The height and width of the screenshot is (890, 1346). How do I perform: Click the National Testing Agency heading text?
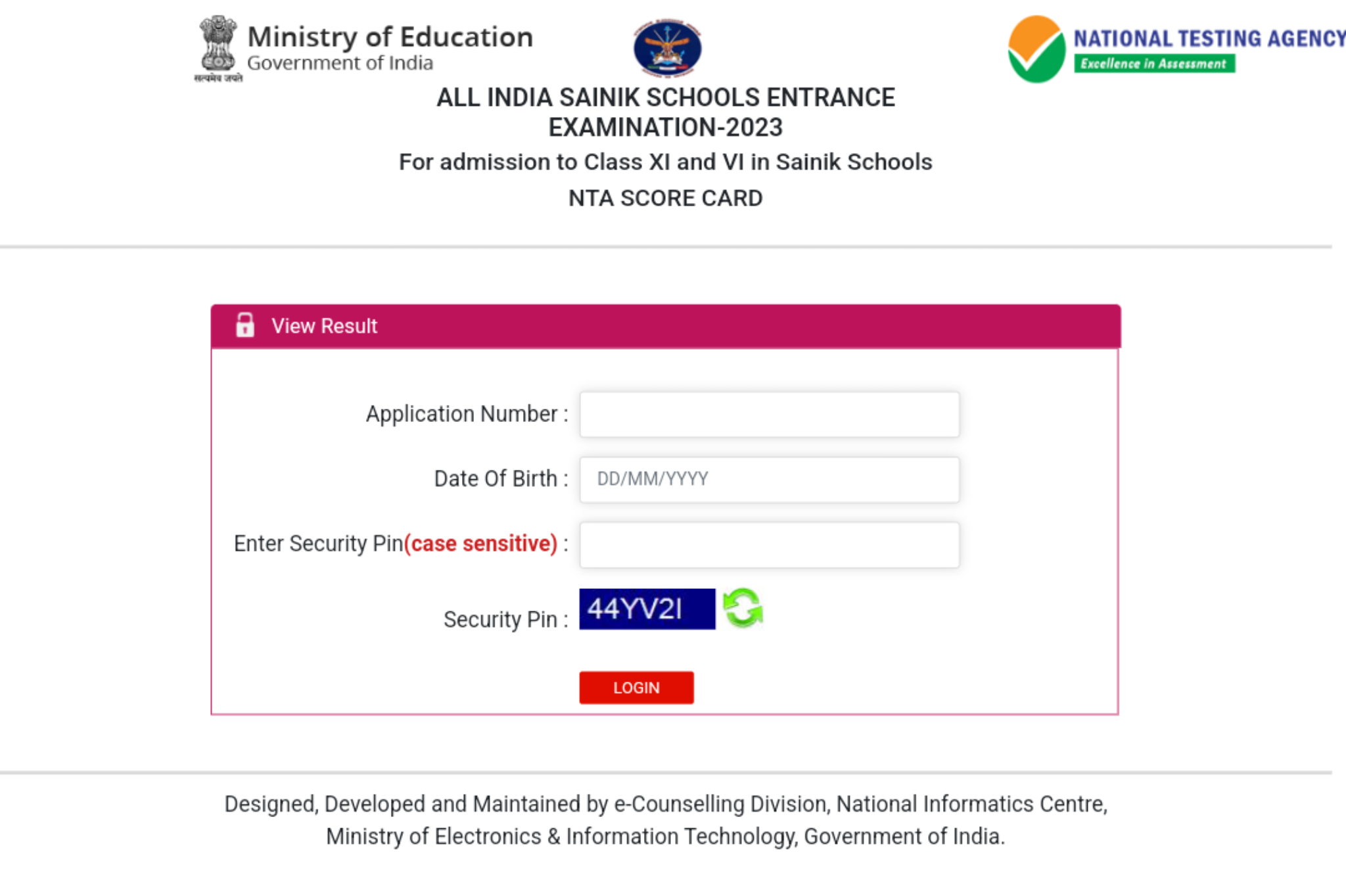point(1209,38)
